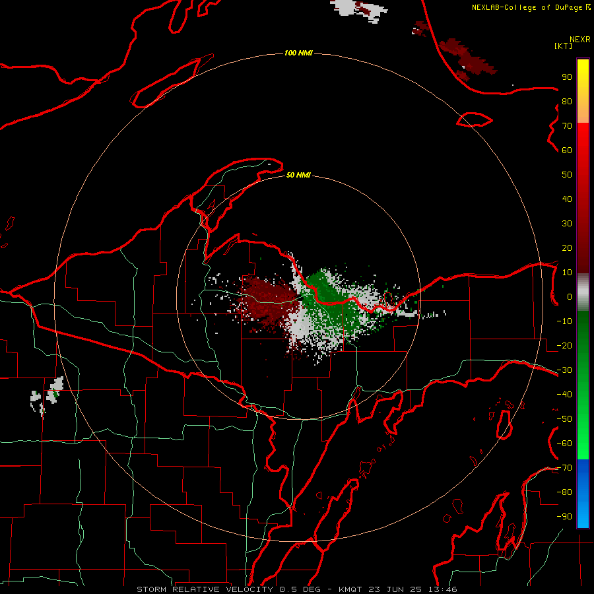Click the 13:46 timestamp in caption
Viewport: 594px width, 594px height.
point(443,589)
